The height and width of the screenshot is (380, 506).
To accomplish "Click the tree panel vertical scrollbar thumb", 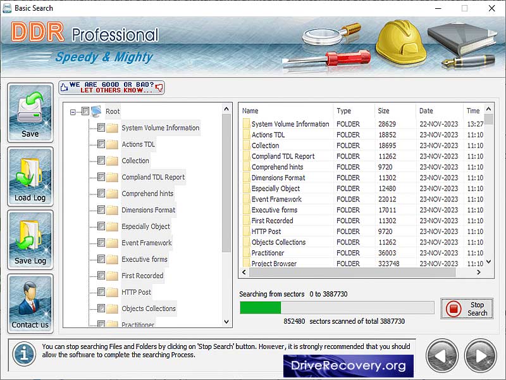I will (x=226, y=183).
